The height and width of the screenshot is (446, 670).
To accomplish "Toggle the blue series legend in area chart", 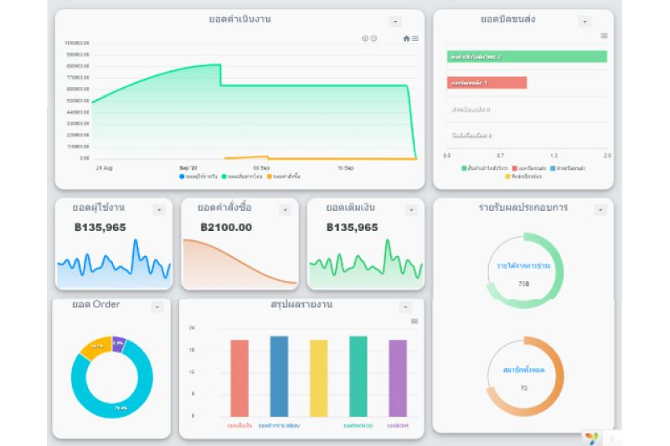I will tap(198, 177).
